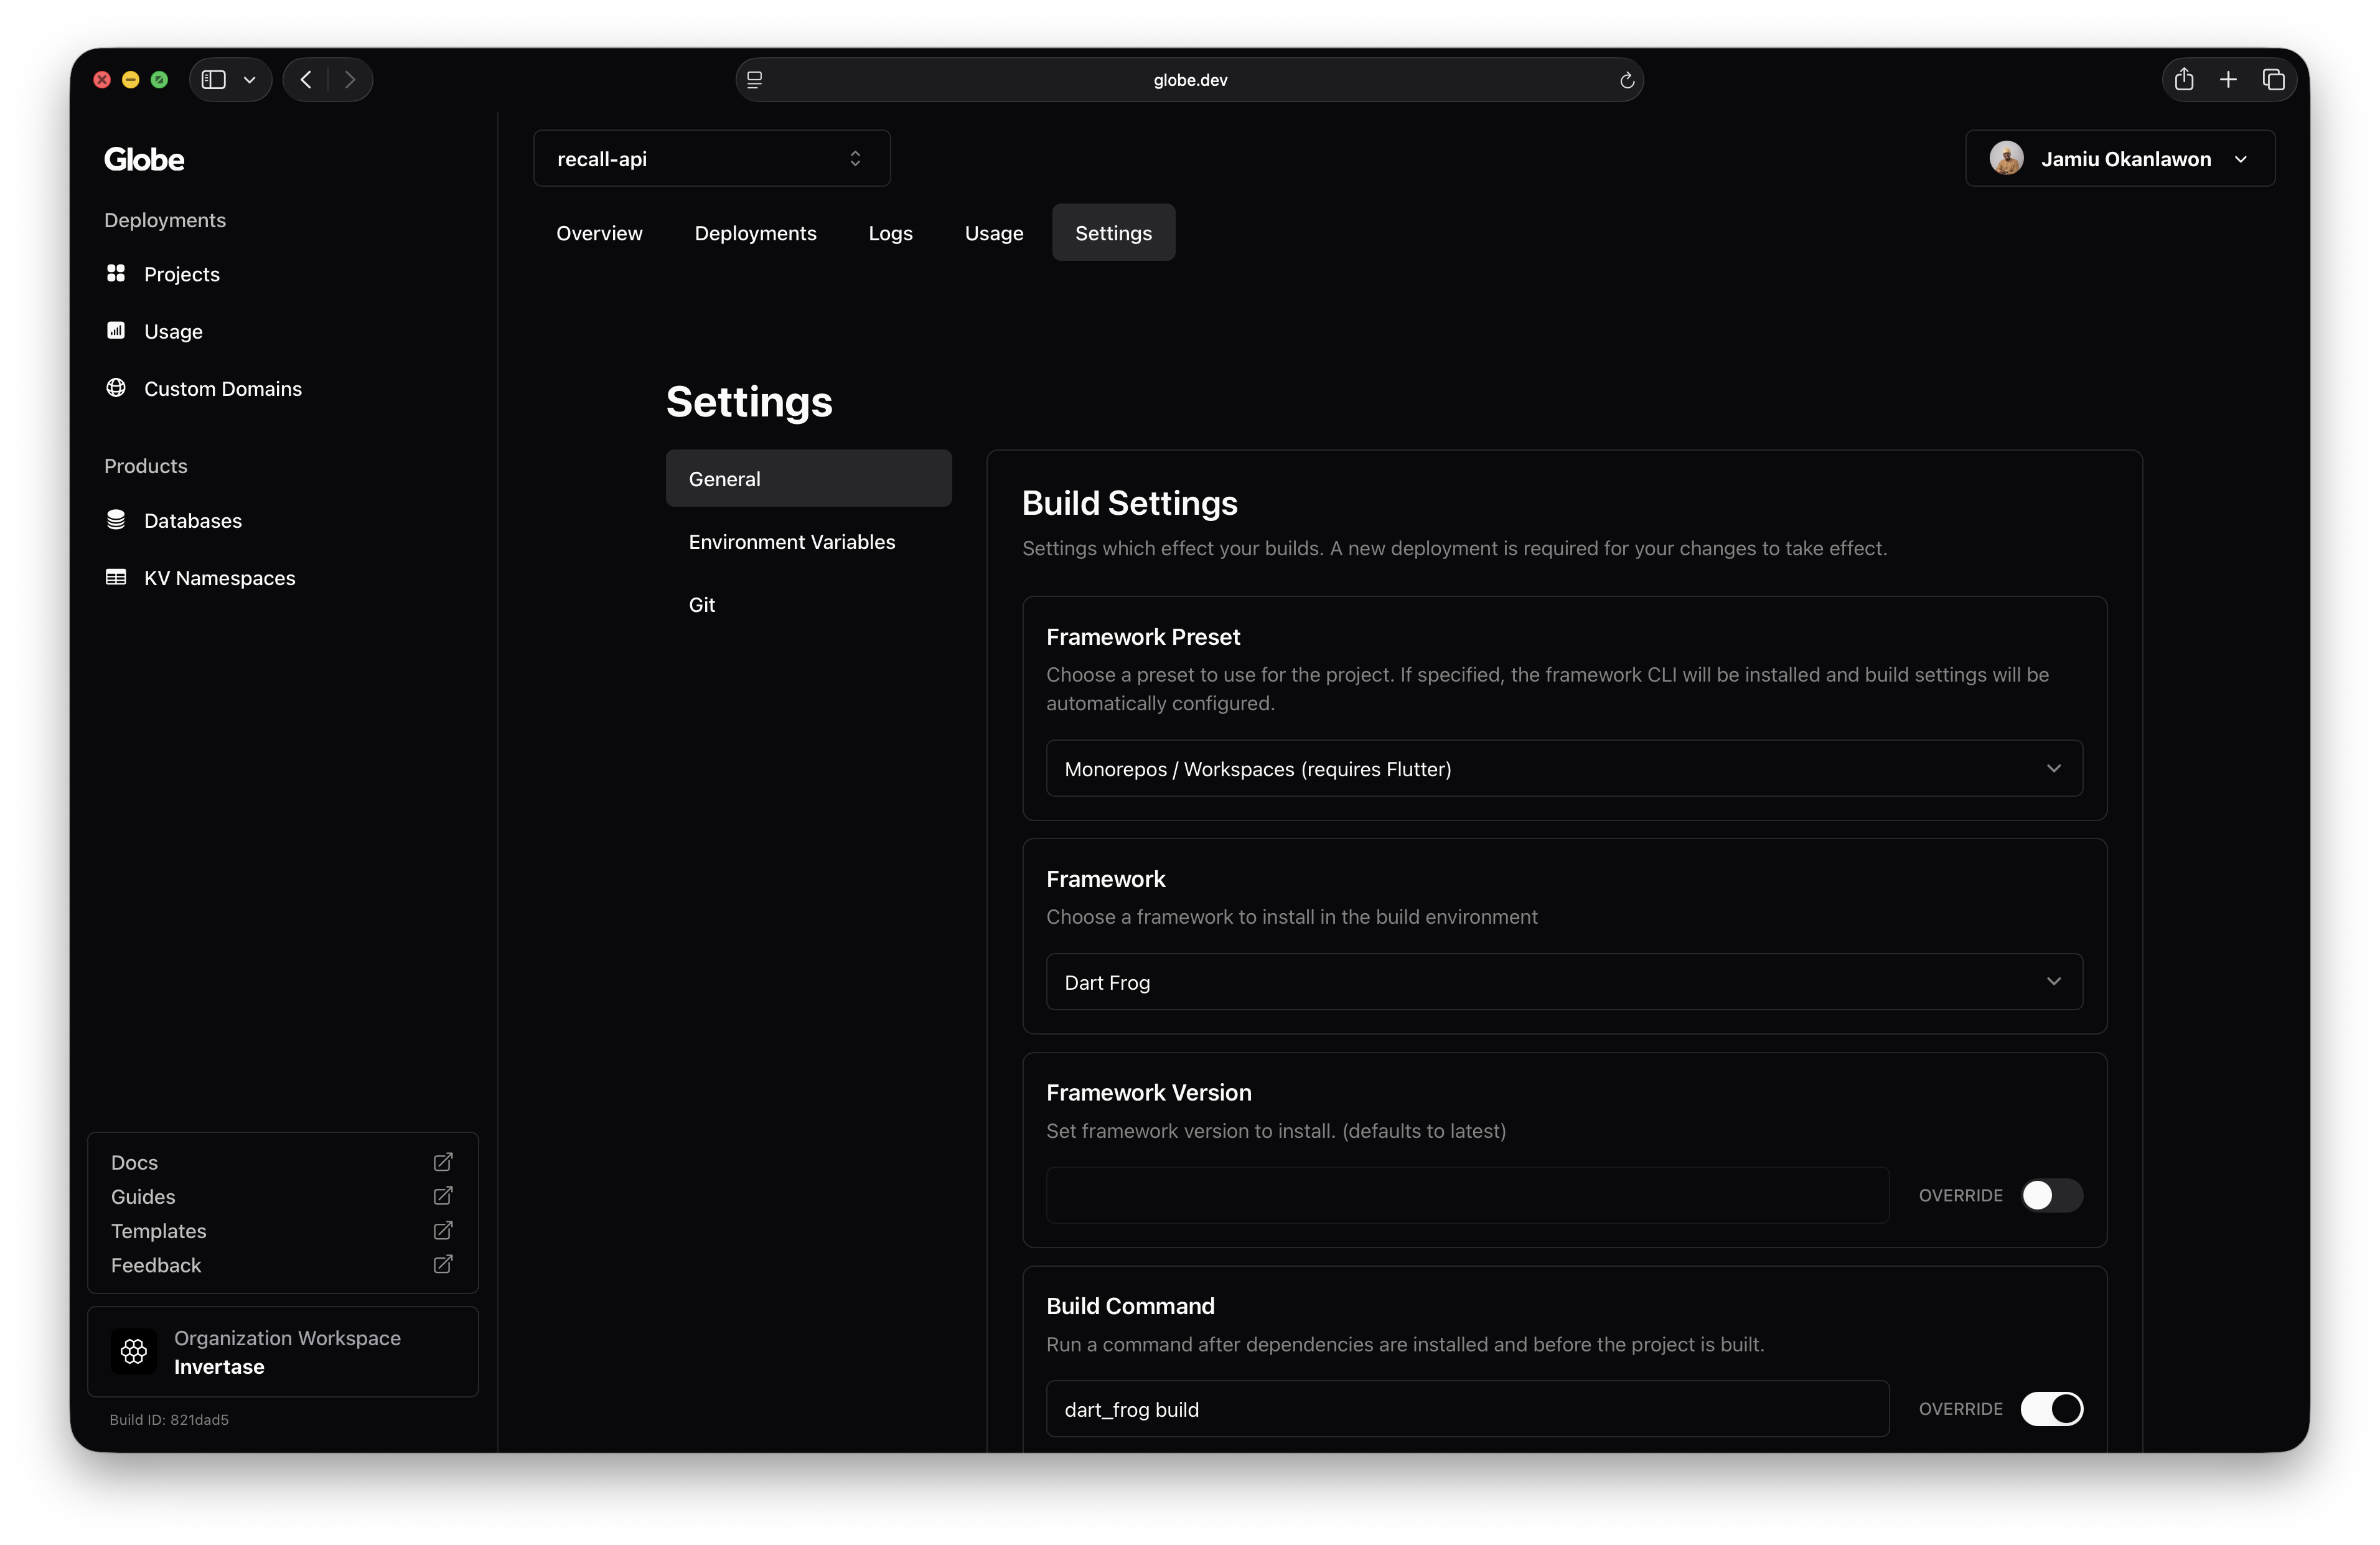This screenshot has width=2380, height=1545.
Task: Click the Projects grid icon in sidebar
Action: [116, 273]
